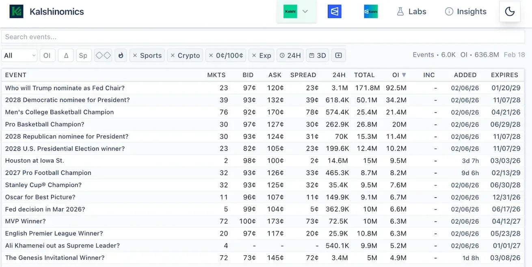Click the Kalshinomics logo icon
Viewport: 532px width, 267px height.
click(x=17, y=11)
